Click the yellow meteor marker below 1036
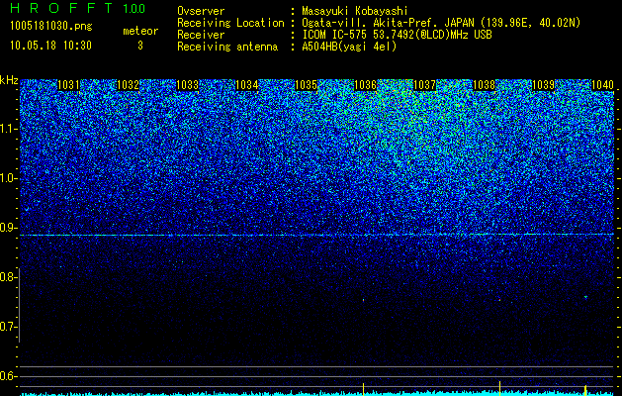The width and height of the screenshot is (622, 396). click(x=363, y=389)
